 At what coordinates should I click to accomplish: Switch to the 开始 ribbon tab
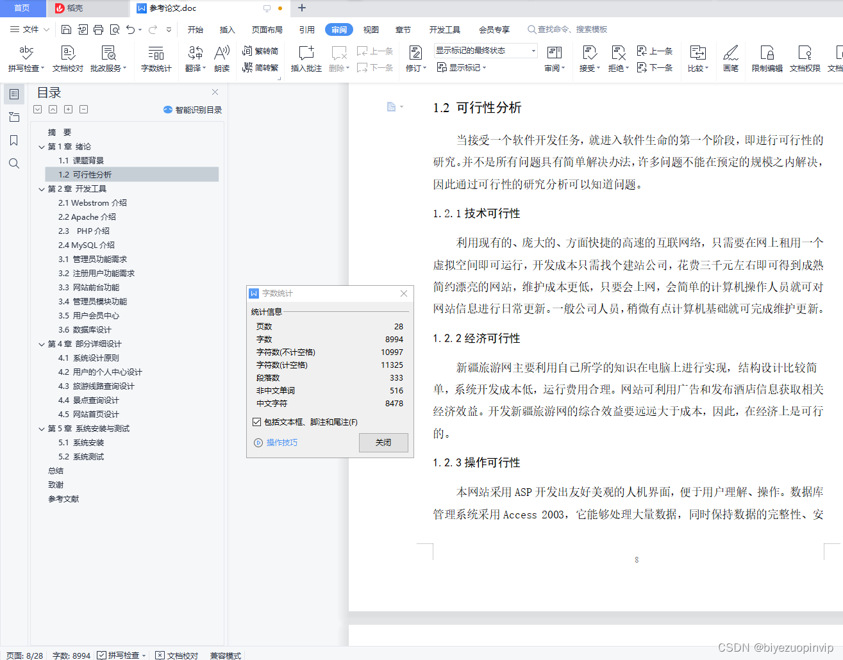pos(196,29)
